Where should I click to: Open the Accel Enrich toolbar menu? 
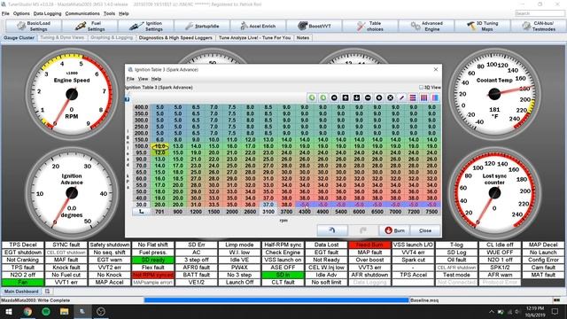click(x=258, y=26)
